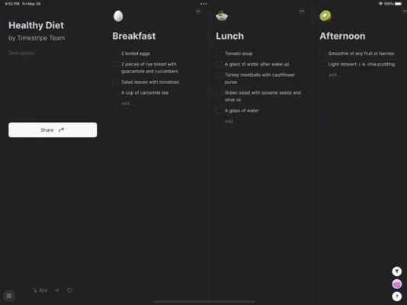
Task: Open the Timestripe Team author link
Action: click(x=41, y=38)
